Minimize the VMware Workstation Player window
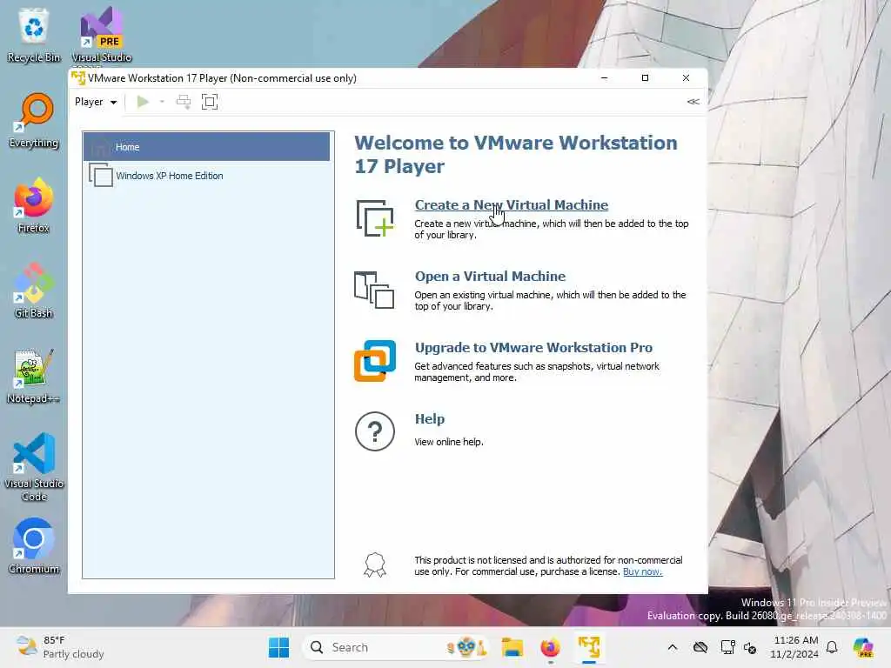 click(604, 77)
